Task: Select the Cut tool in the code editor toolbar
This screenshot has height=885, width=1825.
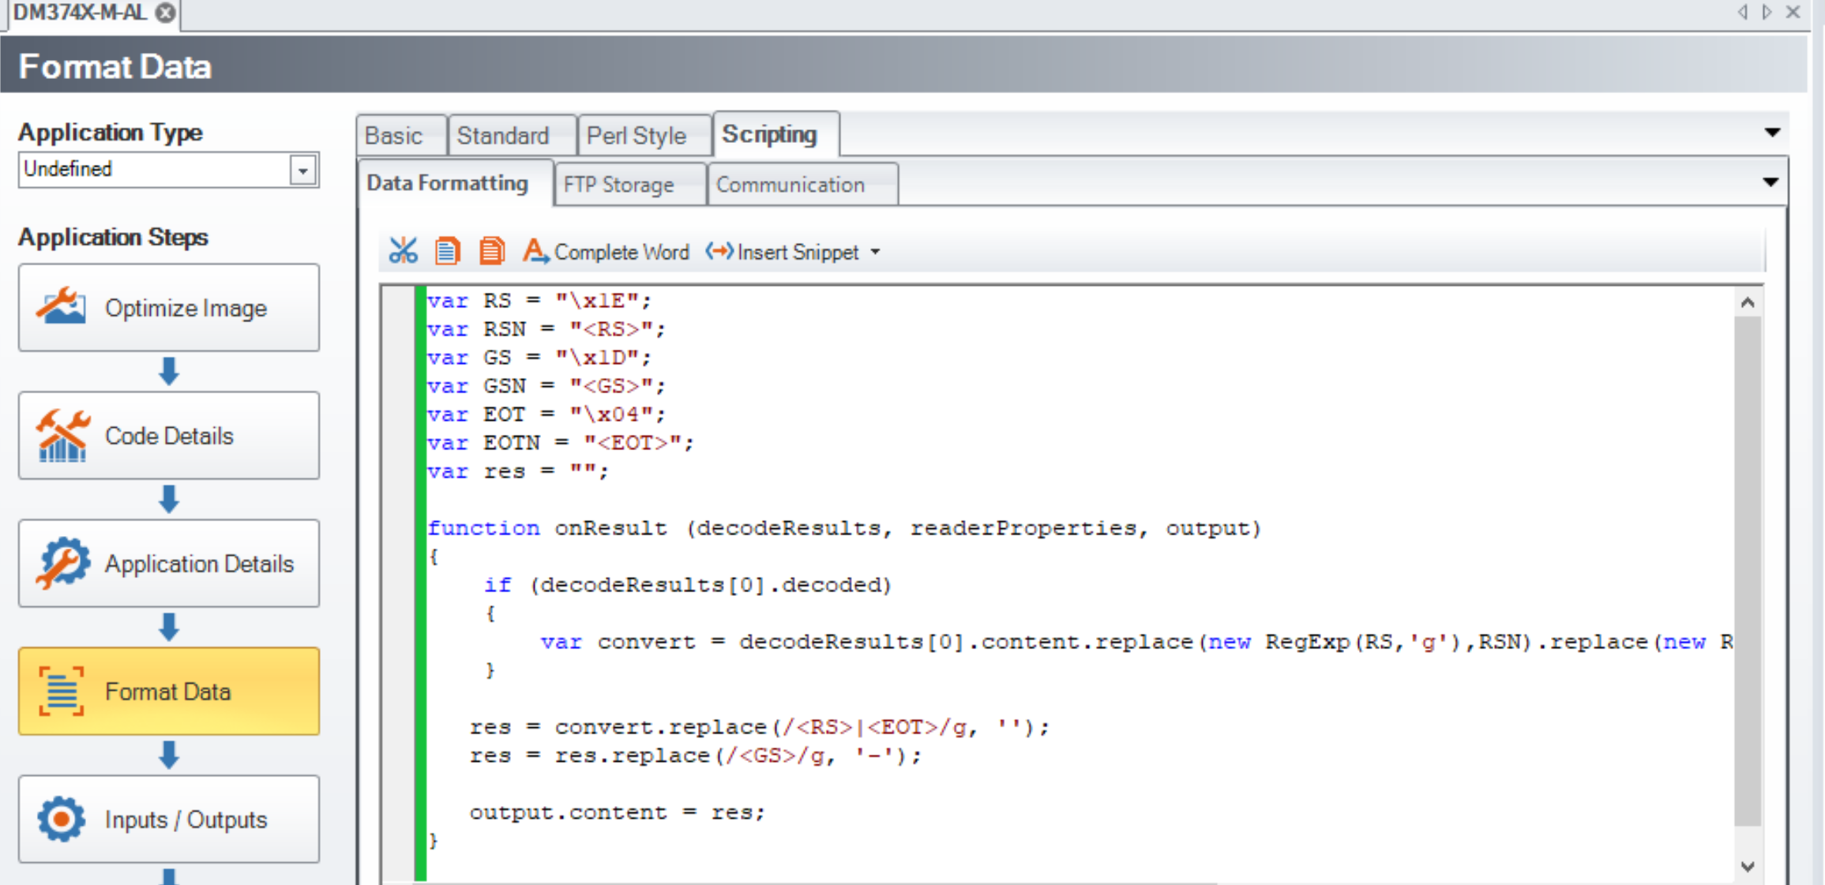Action: coord(404,250)
